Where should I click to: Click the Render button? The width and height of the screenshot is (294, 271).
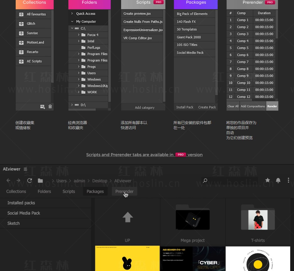tap(272, 106)
